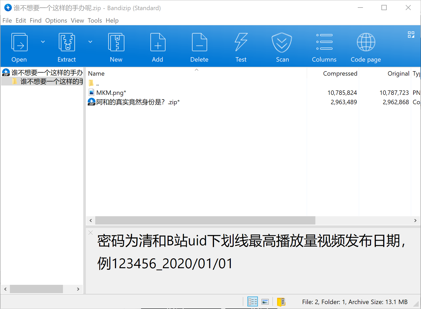Open the Code page globe icon
The image size is (421, 309).
click(366, 42)
